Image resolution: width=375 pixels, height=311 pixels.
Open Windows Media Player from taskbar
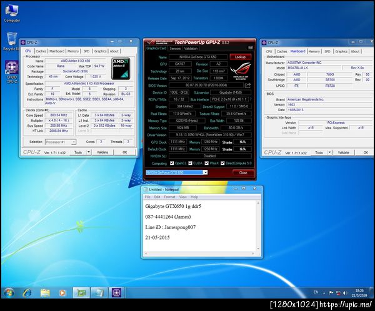click(62, 292)
